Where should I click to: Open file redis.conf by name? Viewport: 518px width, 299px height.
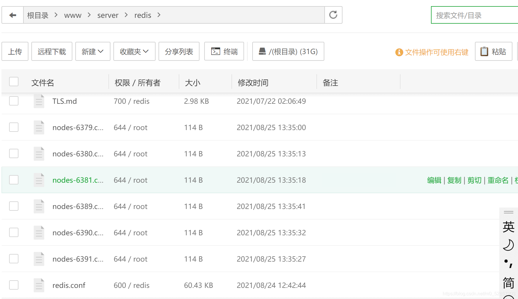[69, 285]
